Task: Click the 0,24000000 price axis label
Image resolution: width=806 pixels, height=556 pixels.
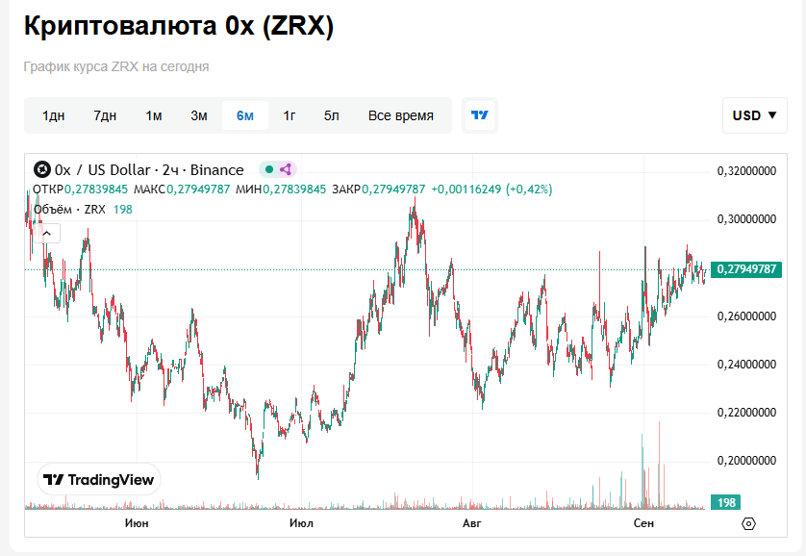Action: [x=746, y=365]
